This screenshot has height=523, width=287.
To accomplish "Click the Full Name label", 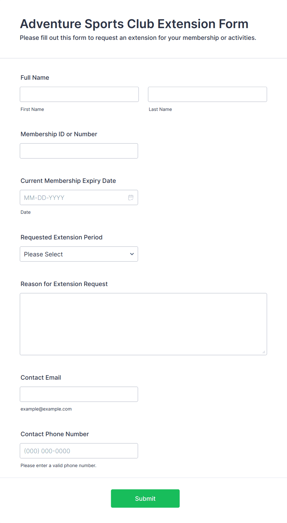I will tap(35, 78).
